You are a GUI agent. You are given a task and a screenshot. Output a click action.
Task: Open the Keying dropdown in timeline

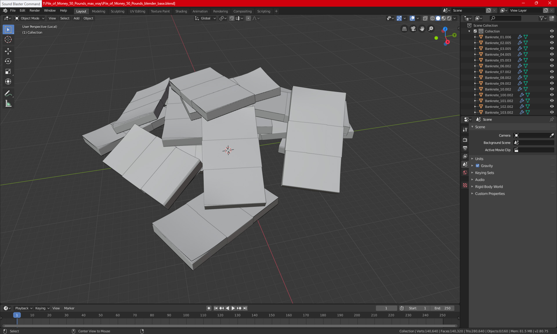tap(42, 308)
